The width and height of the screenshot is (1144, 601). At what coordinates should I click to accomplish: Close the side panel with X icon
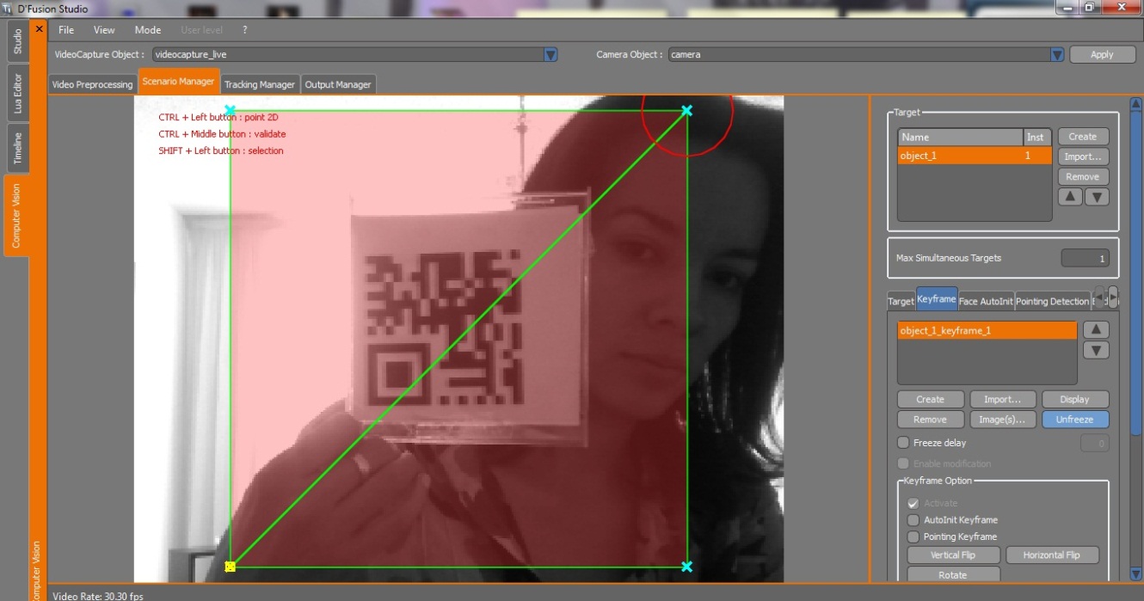(x=39, y=29)
